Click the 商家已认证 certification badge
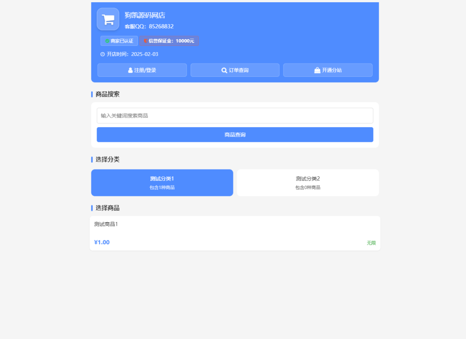The height and width of the screenshot is (339, 466). coord(120,41)
